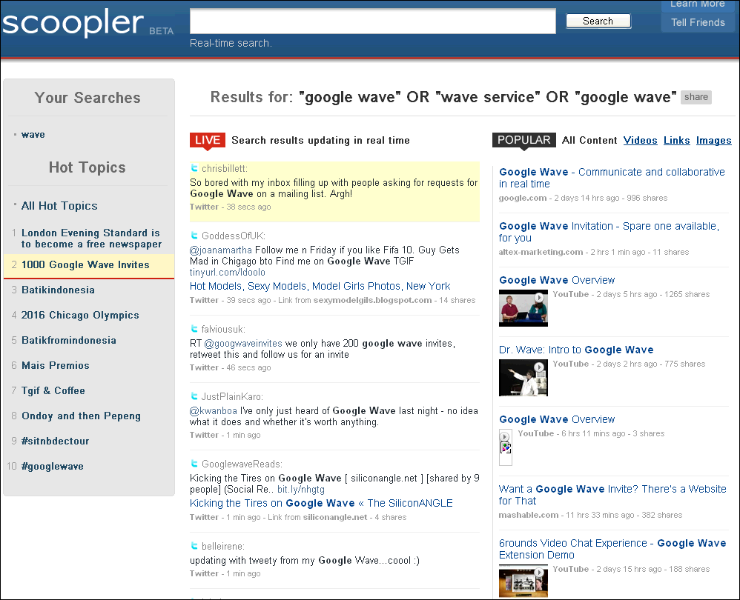Click username JustPlainKaro

tap(232, 396)
